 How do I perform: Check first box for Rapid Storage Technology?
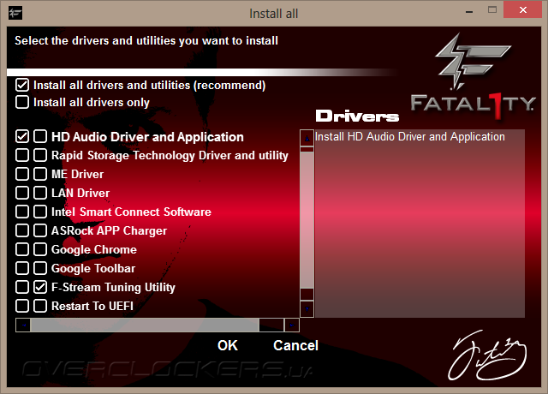coord(22,155)
